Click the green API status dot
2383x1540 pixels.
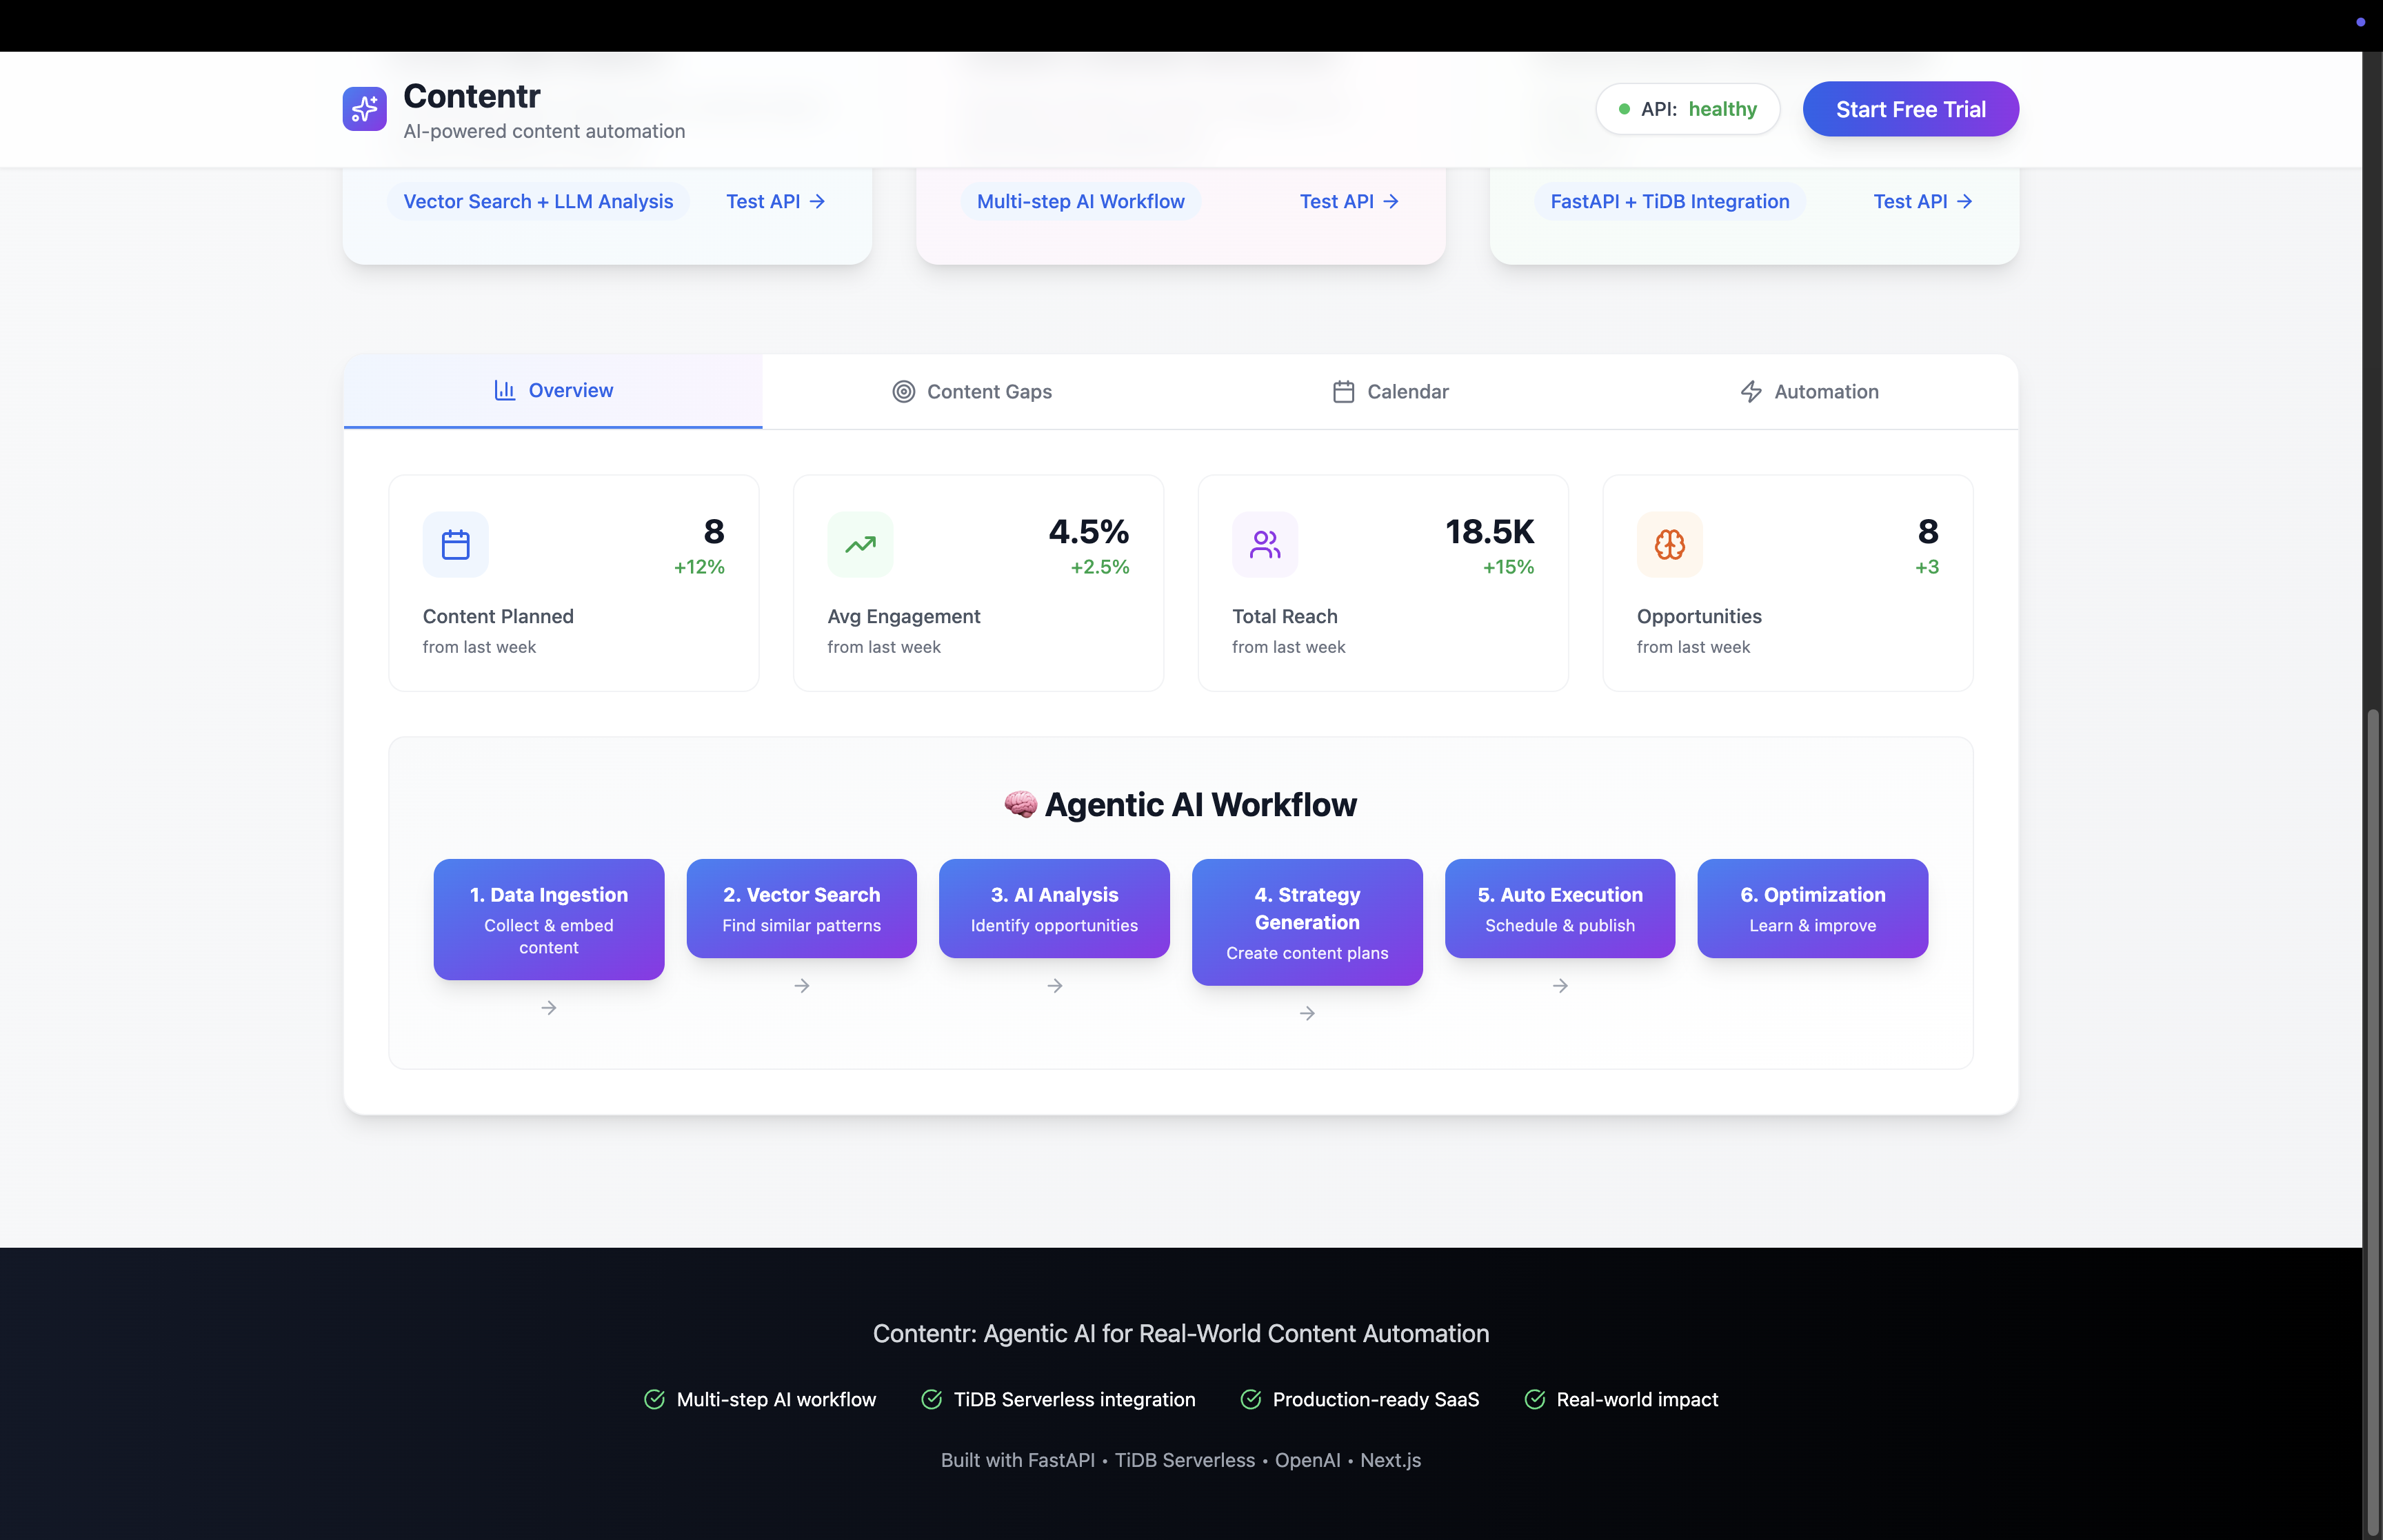click(1624, 109)
